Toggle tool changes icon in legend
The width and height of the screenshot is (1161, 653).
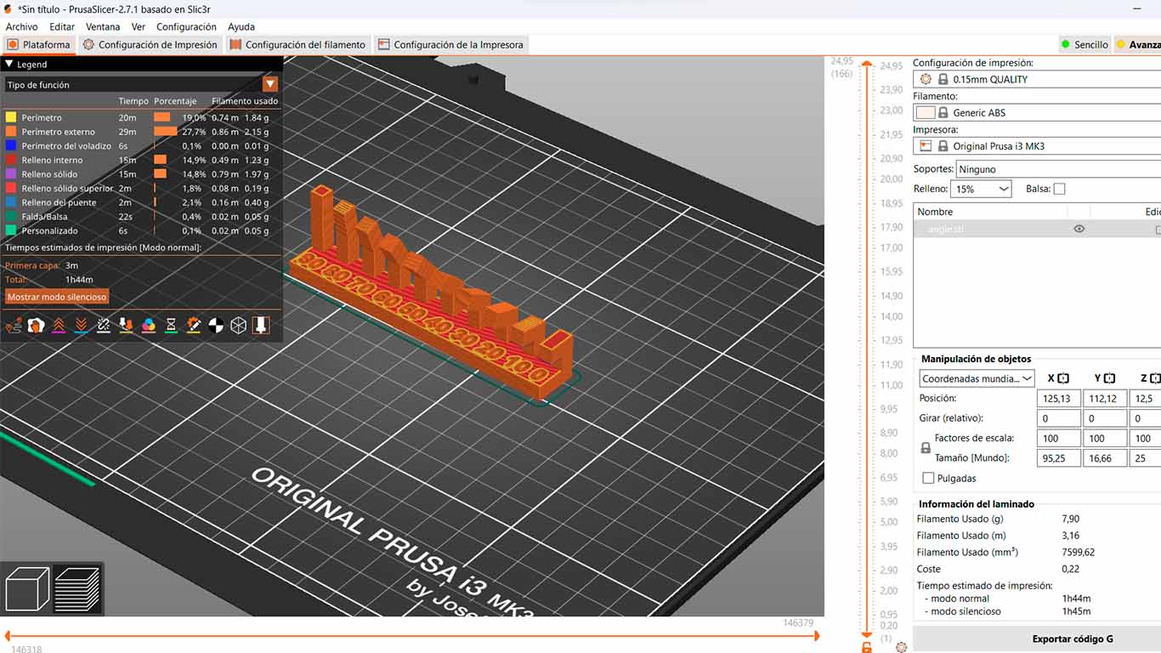tap(126, 325)
